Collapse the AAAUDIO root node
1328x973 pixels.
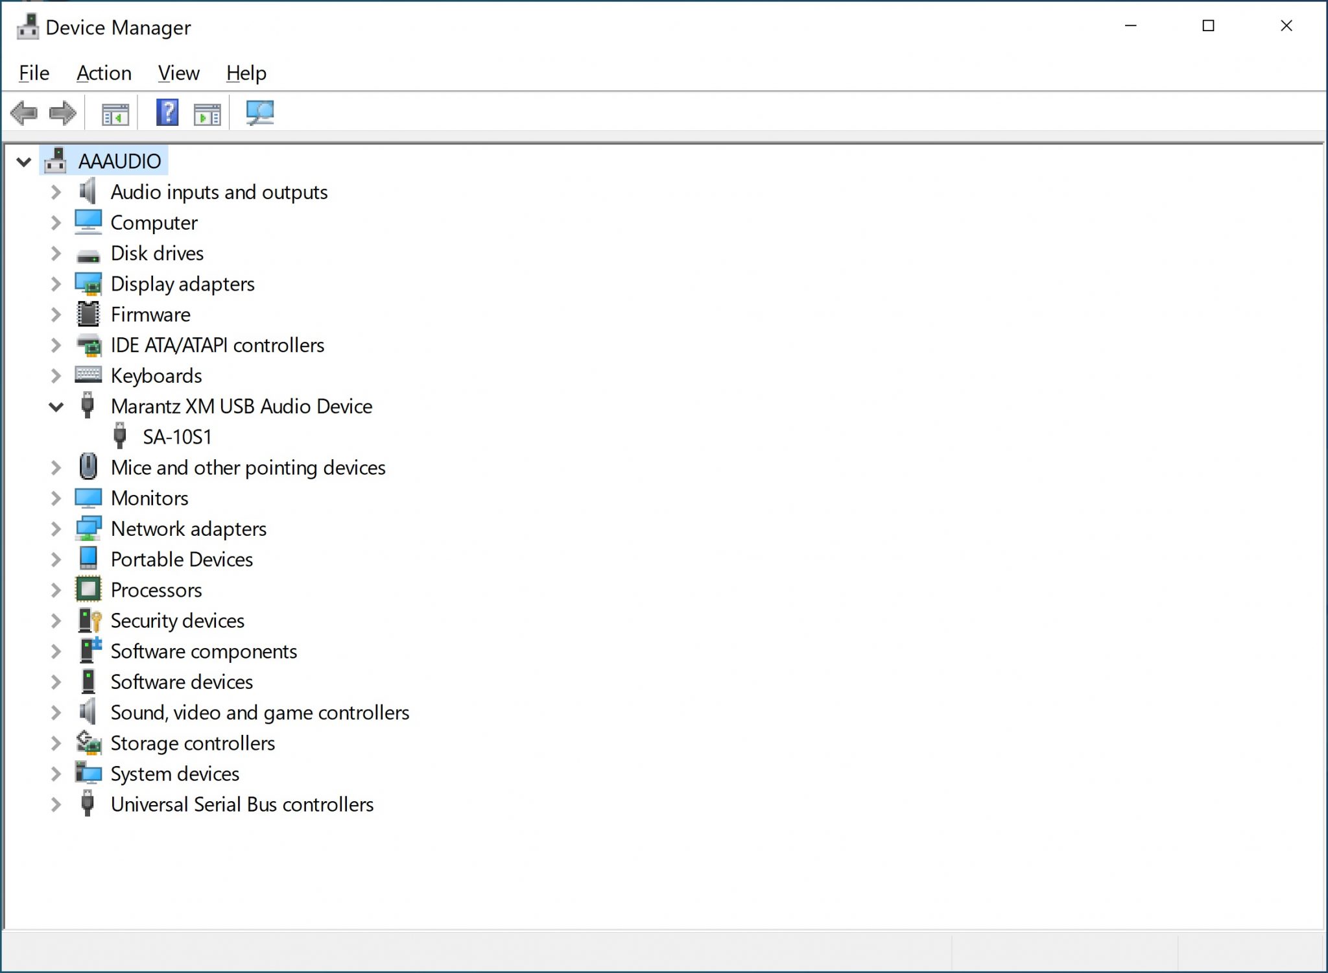(23, 162)
